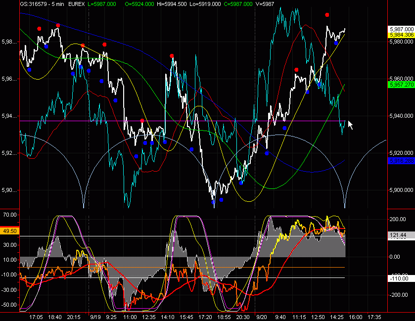Select the 200.00 right scale label

[x=398, y=219]
